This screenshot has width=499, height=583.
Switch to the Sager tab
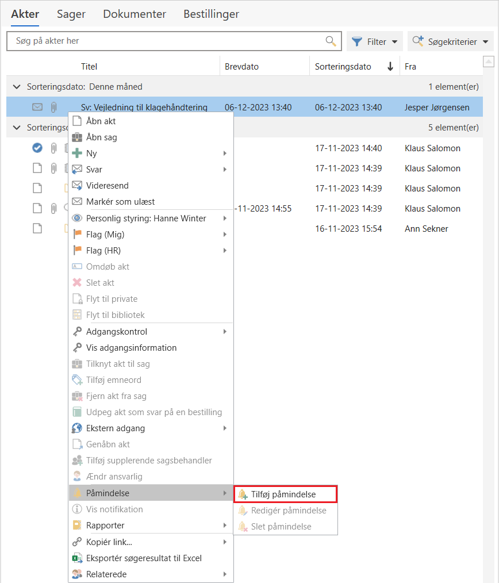click(71, 14)
